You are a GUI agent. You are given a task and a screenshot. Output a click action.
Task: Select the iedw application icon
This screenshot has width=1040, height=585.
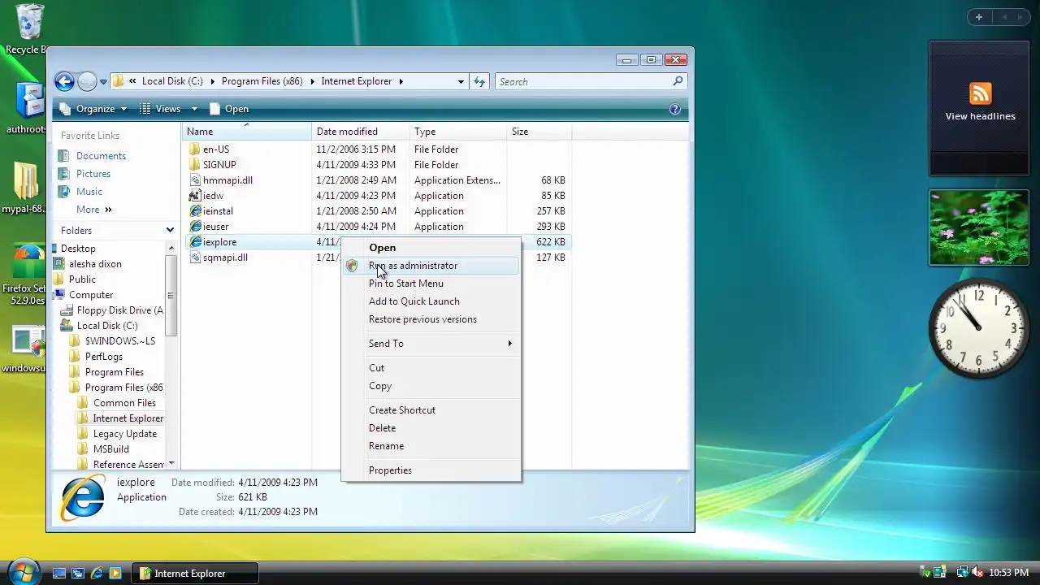point(194,196)
